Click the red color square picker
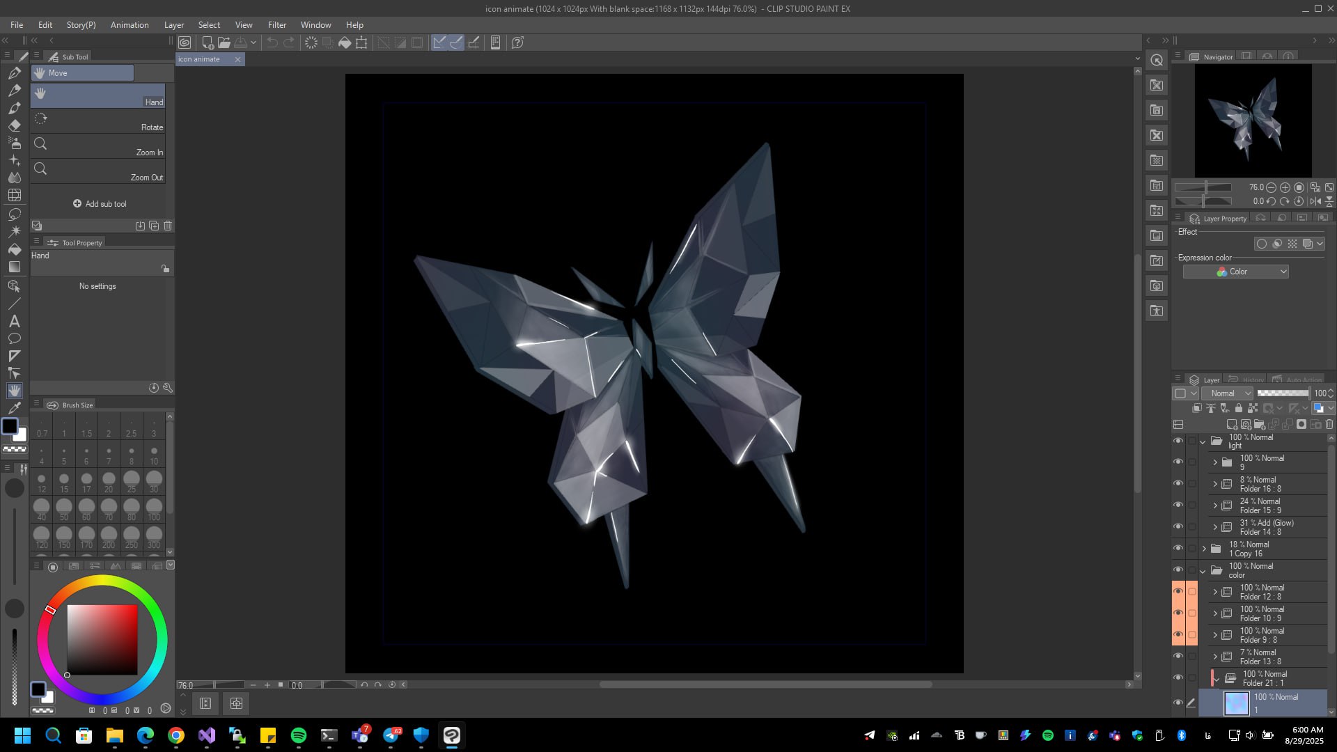 point(102,639)
